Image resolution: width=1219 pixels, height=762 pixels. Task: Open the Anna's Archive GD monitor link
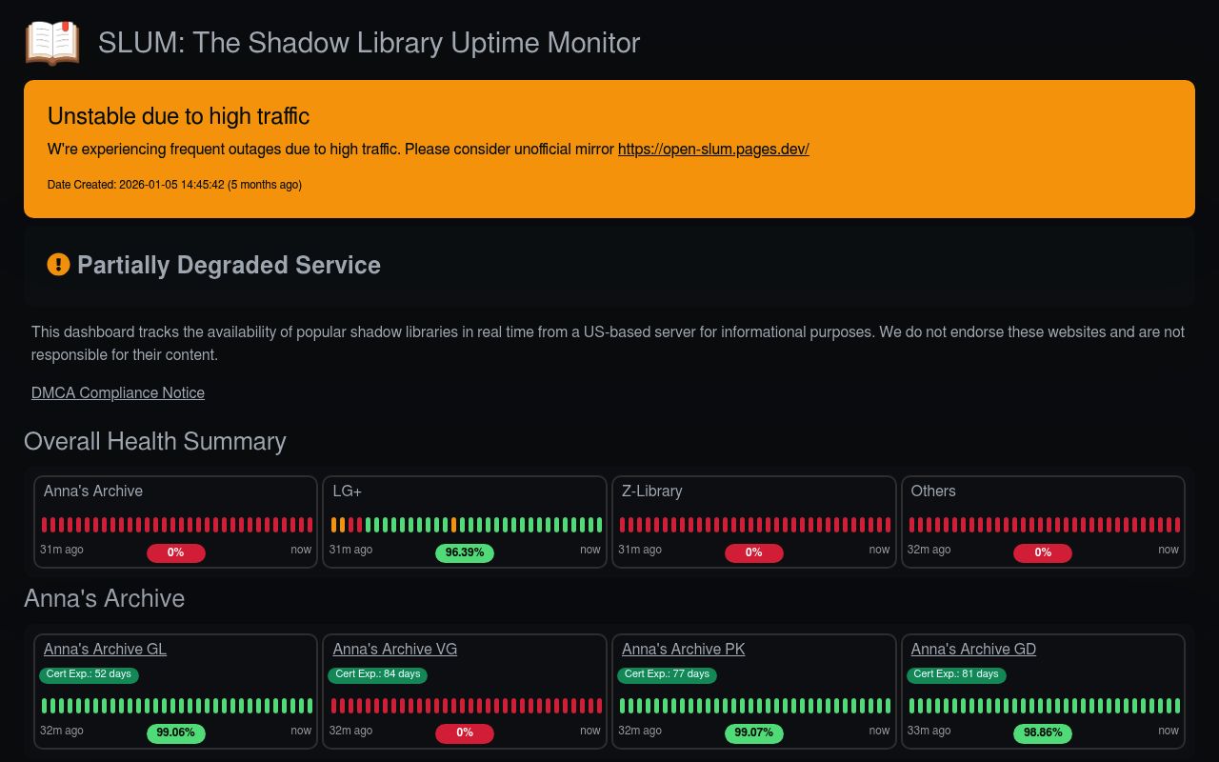(973, 649)
